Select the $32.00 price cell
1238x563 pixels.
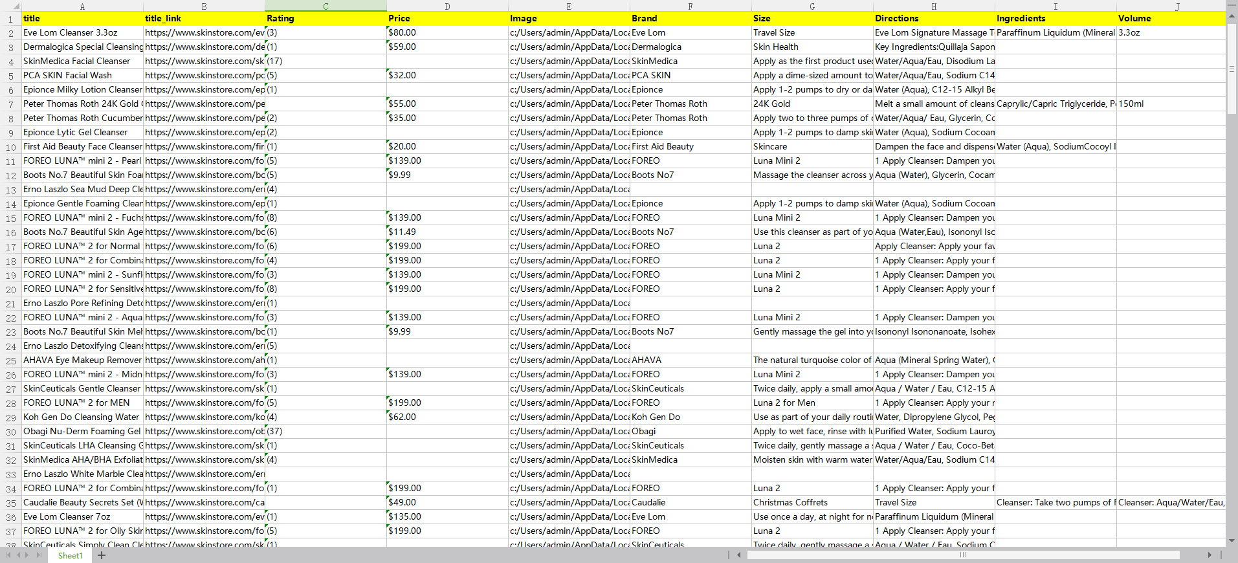pyautogui.click(x=447, y=75)
